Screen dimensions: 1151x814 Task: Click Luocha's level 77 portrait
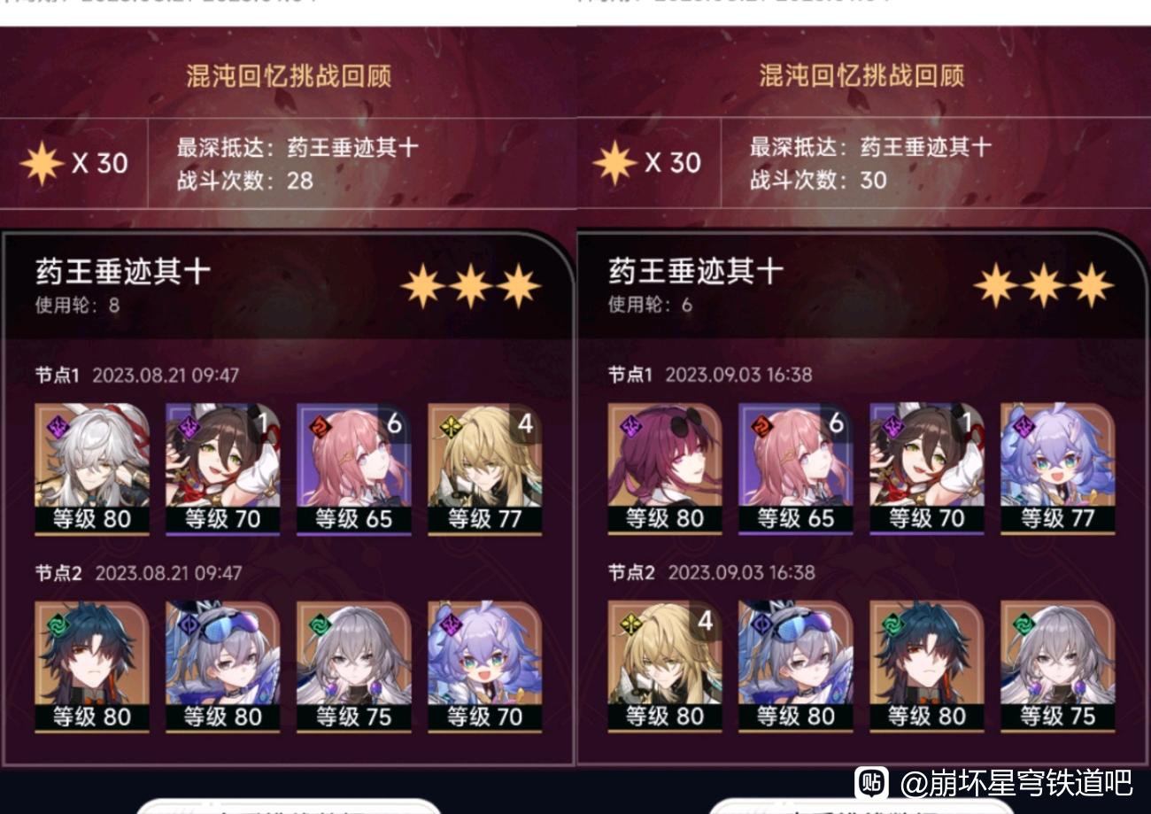tap(484, 469)
